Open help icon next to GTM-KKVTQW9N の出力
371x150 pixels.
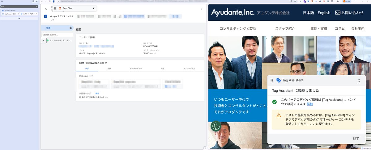pyautogui.click(x=106, y=63)
